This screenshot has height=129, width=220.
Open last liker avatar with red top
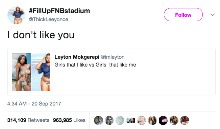point(185,120)
